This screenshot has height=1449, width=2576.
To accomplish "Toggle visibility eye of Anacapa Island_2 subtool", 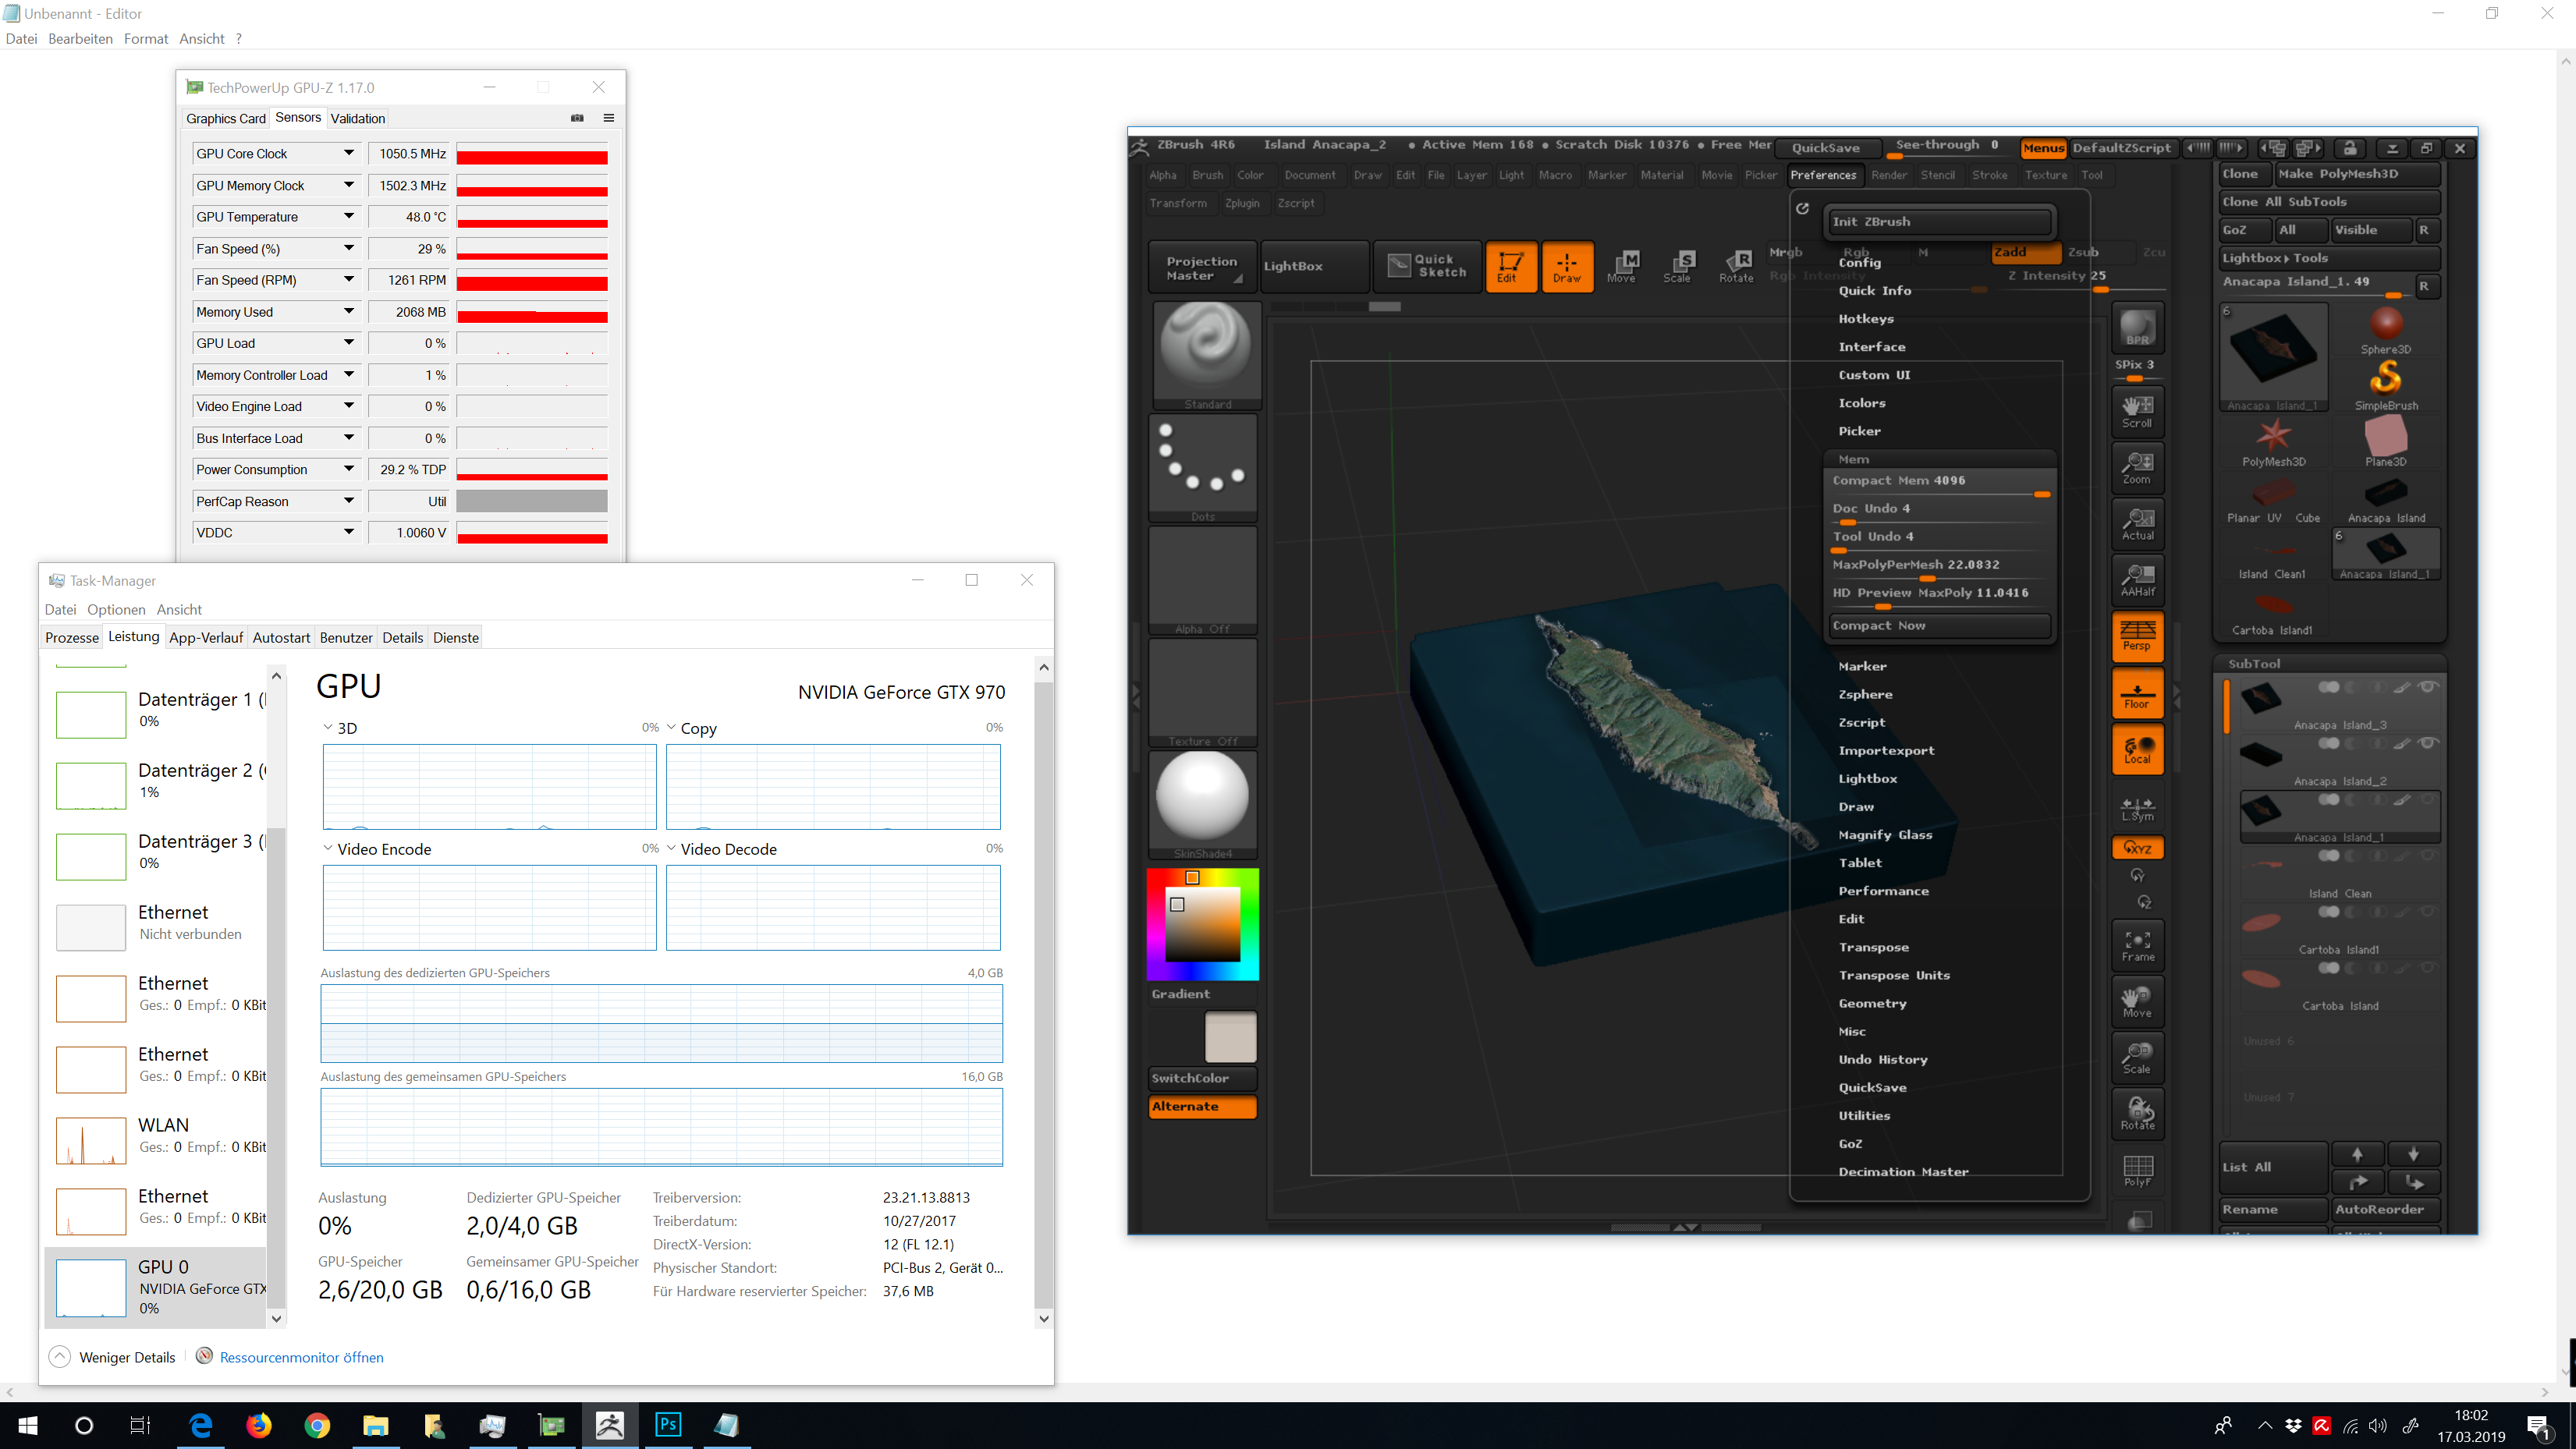I will [2427, 743].
